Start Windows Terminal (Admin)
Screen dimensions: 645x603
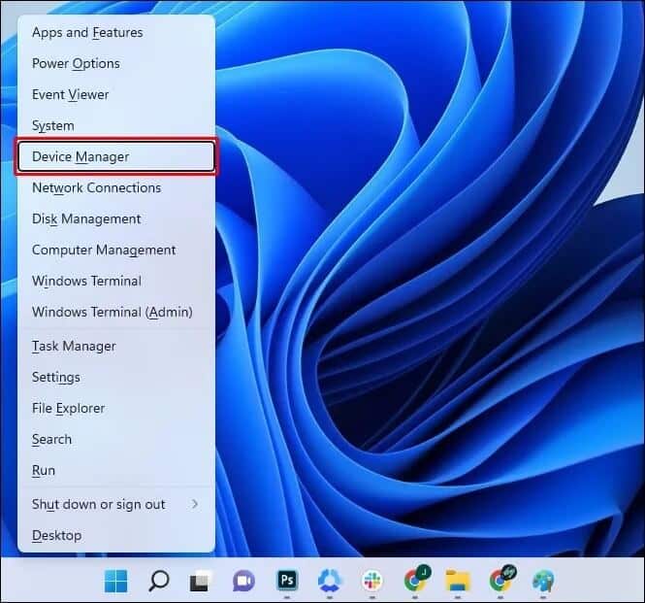tap(116, 313)
